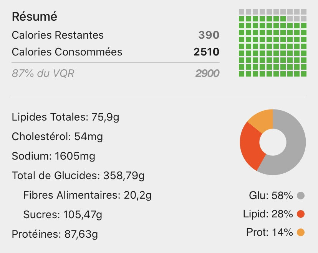Click the gray Glu legend dot
Viewport: 318px width, 253px height.
point(301,196)
